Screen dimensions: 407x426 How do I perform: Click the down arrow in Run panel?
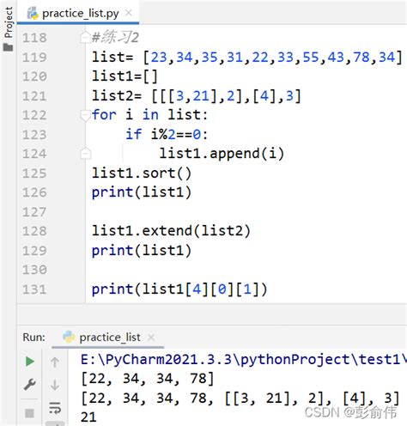tap(55, 385)
